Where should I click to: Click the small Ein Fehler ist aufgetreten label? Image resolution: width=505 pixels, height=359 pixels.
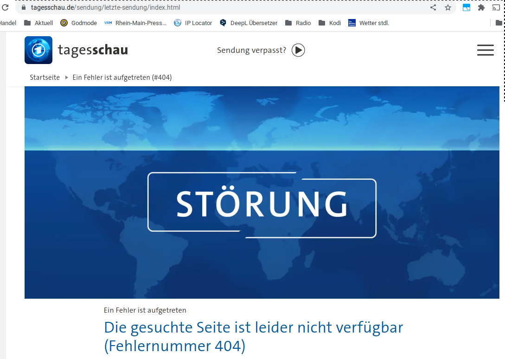pos(145,310)
